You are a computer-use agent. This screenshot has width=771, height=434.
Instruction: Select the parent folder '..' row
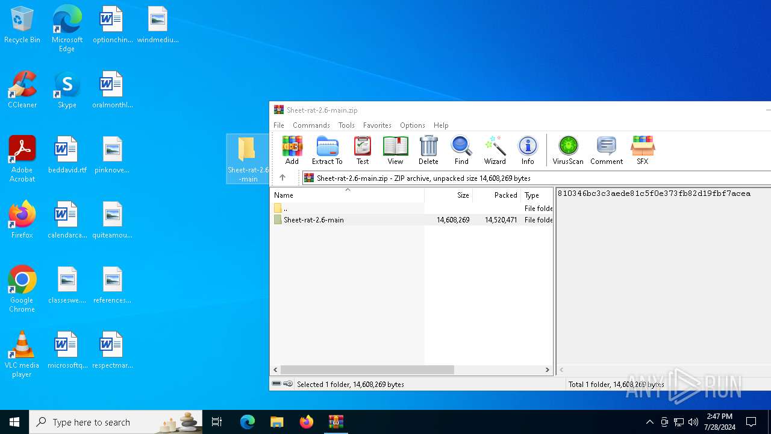click(411, 209)
